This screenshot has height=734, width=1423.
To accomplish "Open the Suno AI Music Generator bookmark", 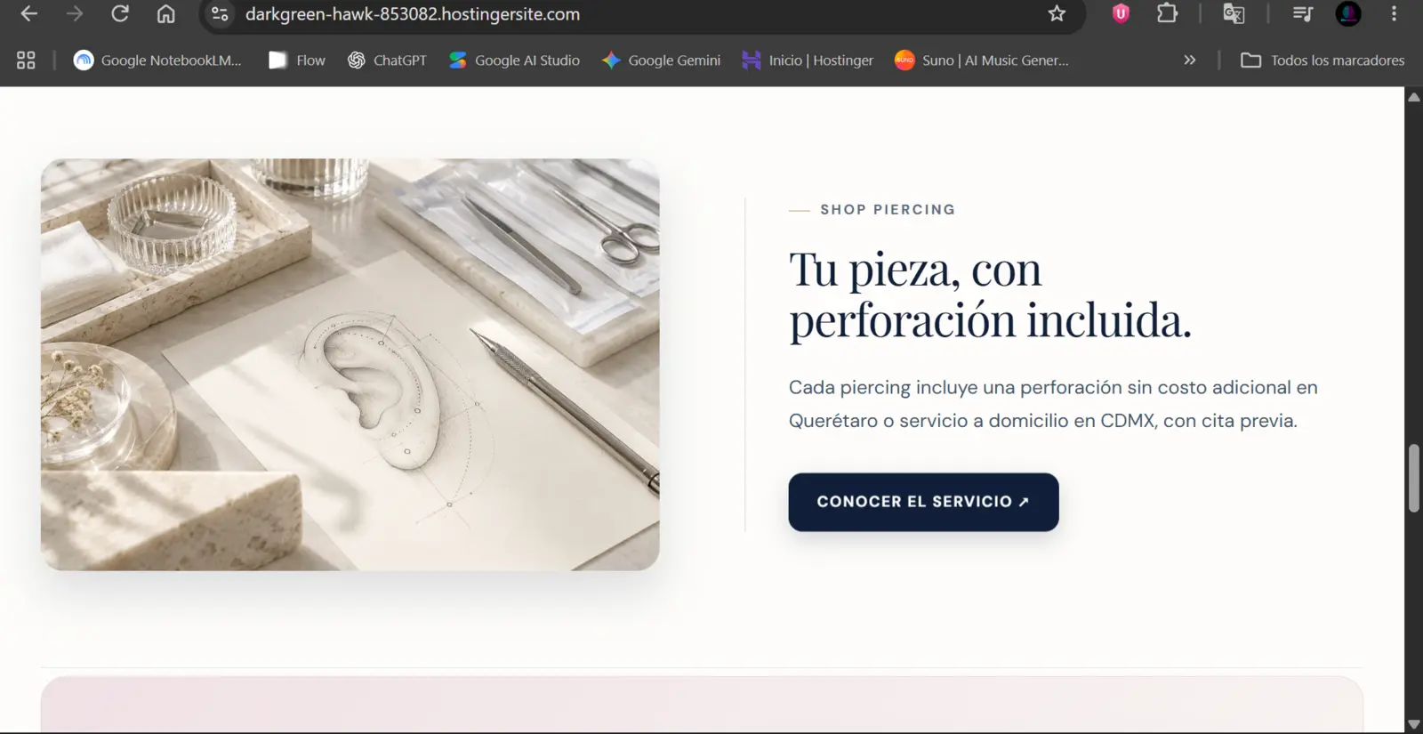I will [x=982, y=60].
